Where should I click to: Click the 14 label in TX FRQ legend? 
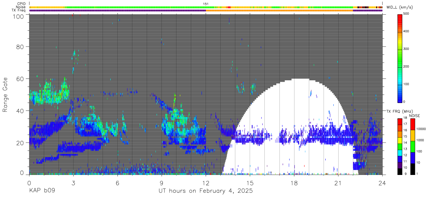[405, 142]
